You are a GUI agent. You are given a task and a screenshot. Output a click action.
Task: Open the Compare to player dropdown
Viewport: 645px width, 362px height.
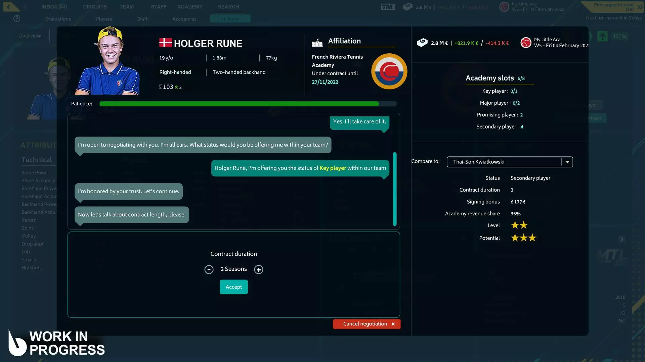pyautogui.click(x=567, y=162)
